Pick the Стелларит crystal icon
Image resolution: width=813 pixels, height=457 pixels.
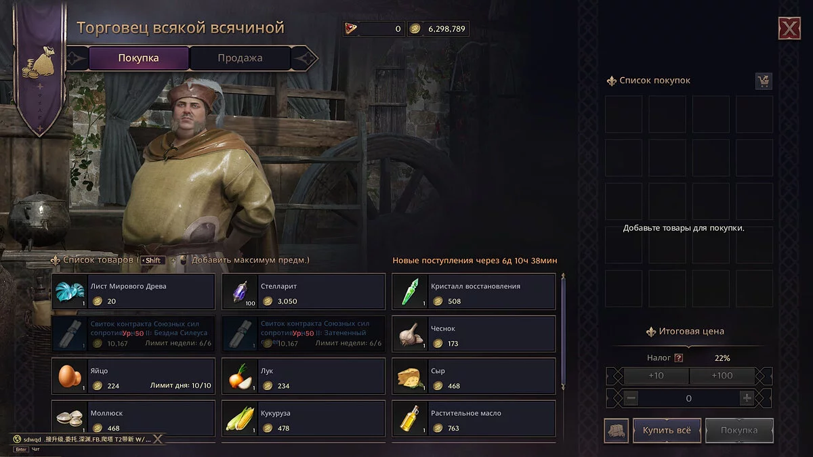coord(239,292)
